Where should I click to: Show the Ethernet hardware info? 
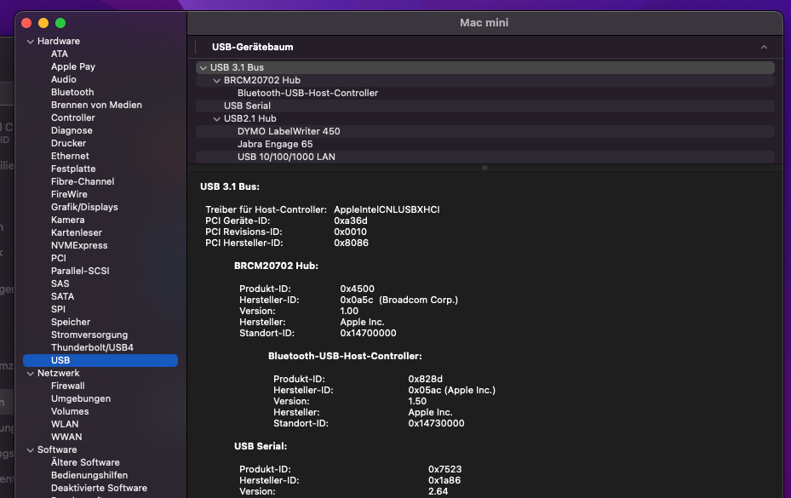(x=70, y=156)
